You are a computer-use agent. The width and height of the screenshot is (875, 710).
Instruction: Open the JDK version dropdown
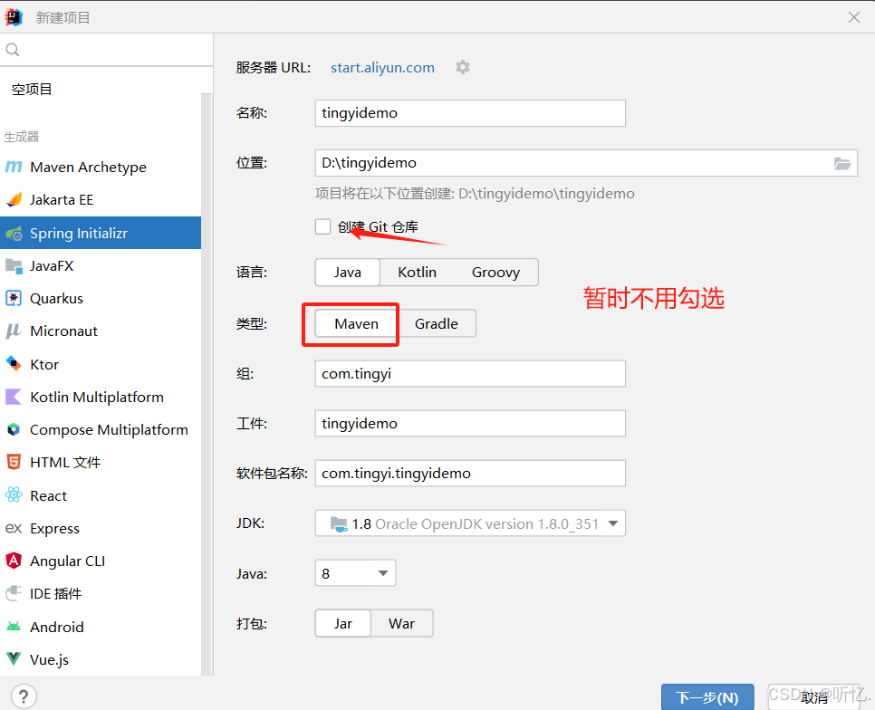point(470,523)
